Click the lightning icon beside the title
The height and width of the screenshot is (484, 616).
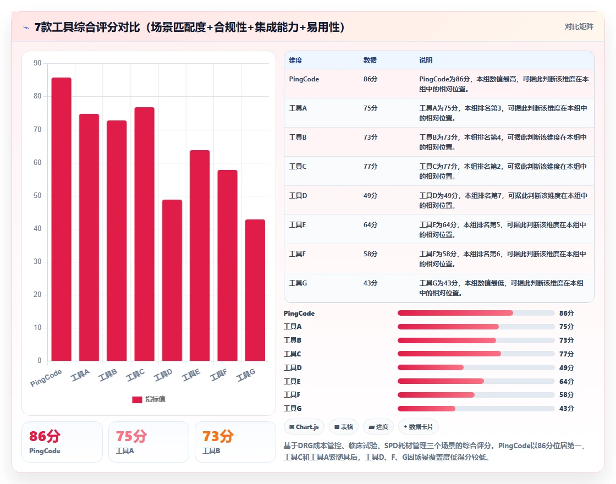click(26, 28)
